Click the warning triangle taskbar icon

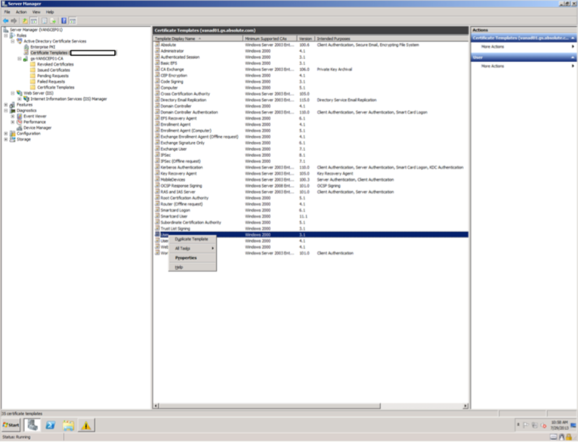(x=86, y=425)
